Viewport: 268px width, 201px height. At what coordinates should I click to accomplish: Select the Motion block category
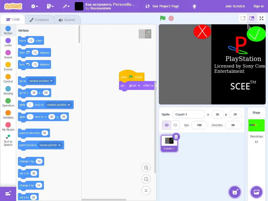click(x=8, y=30)
